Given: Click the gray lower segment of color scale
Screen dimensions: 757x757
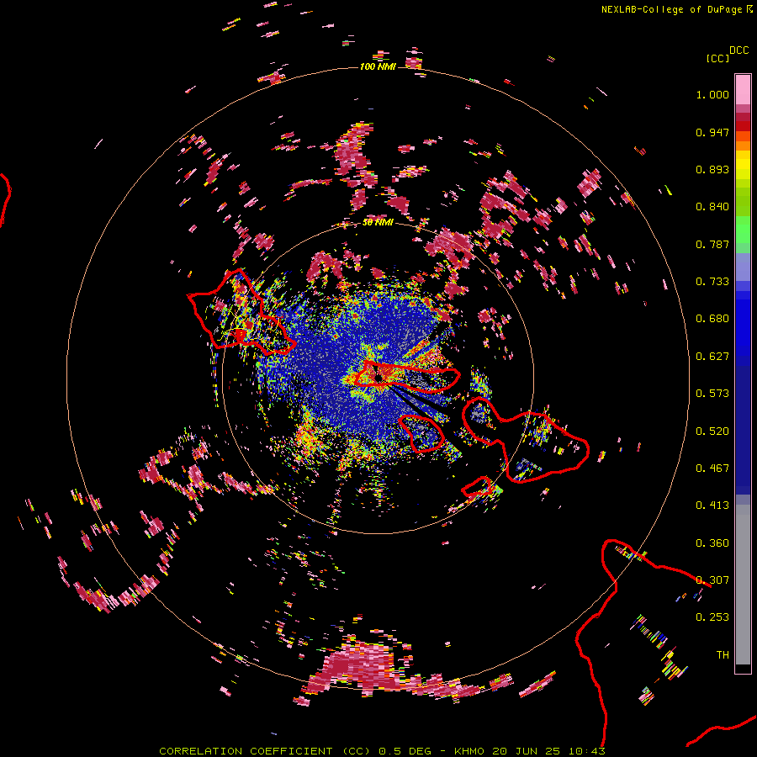Looking at the screenshot, I should [x=743, y=585].
